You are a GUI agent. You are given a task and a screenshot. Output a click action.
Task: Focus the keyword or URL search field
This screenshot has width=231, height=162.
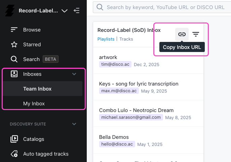(162, 7)
